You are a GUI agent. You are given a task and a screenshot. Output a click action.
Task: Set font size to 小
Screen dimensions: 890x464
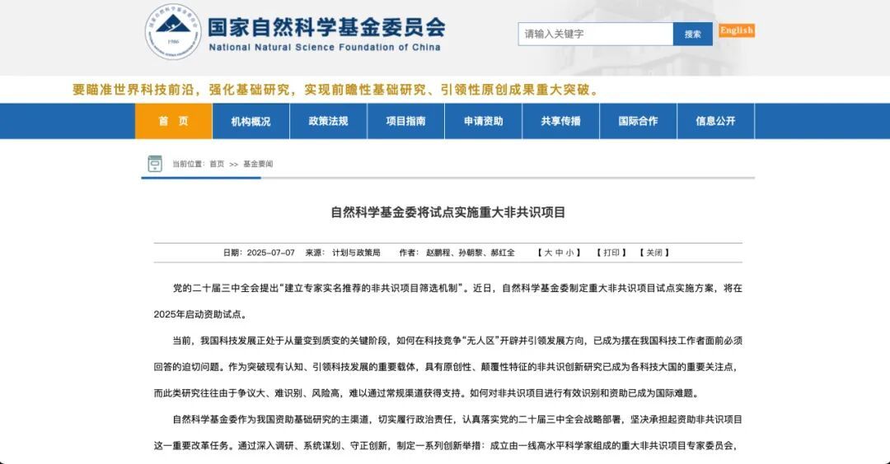click(x=569, y=253)
